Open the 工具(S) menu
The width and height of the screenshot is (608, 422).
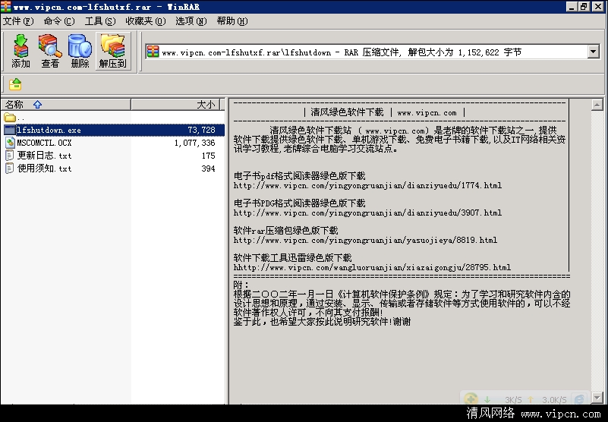(x=100, y=21)
